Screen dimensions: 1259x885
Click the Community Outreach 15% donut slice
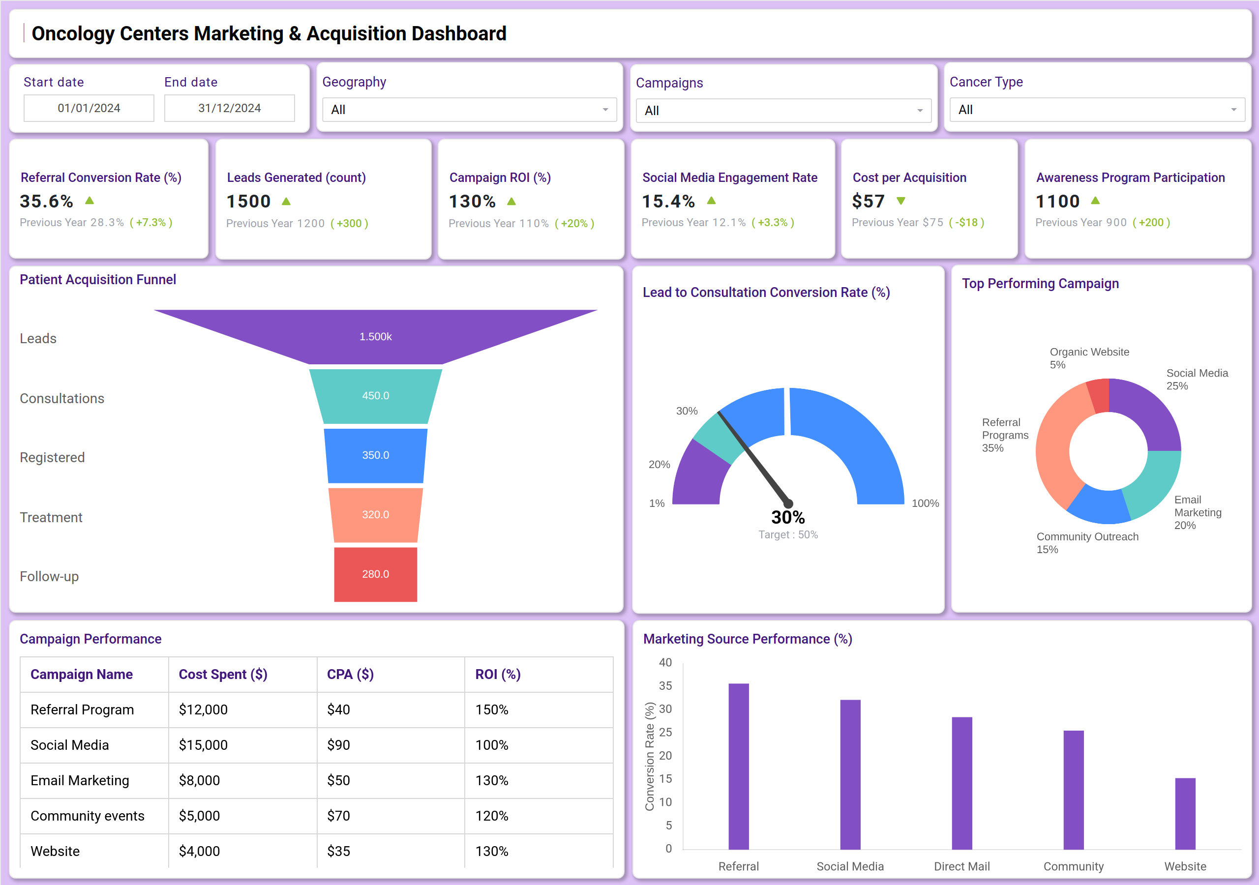click(1101, 505)
